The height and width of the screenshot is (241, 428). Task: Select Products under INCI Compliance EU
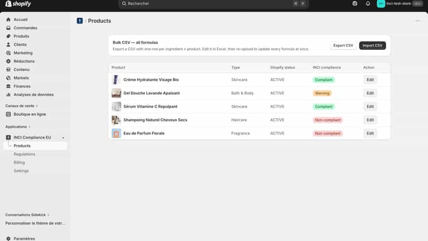click(x=35, y=146)
